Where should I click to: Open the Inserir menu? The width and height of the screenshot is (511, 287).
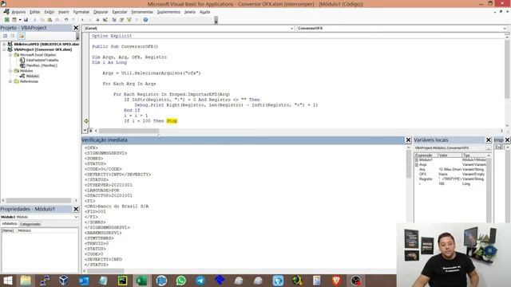(x=64, y=12)
